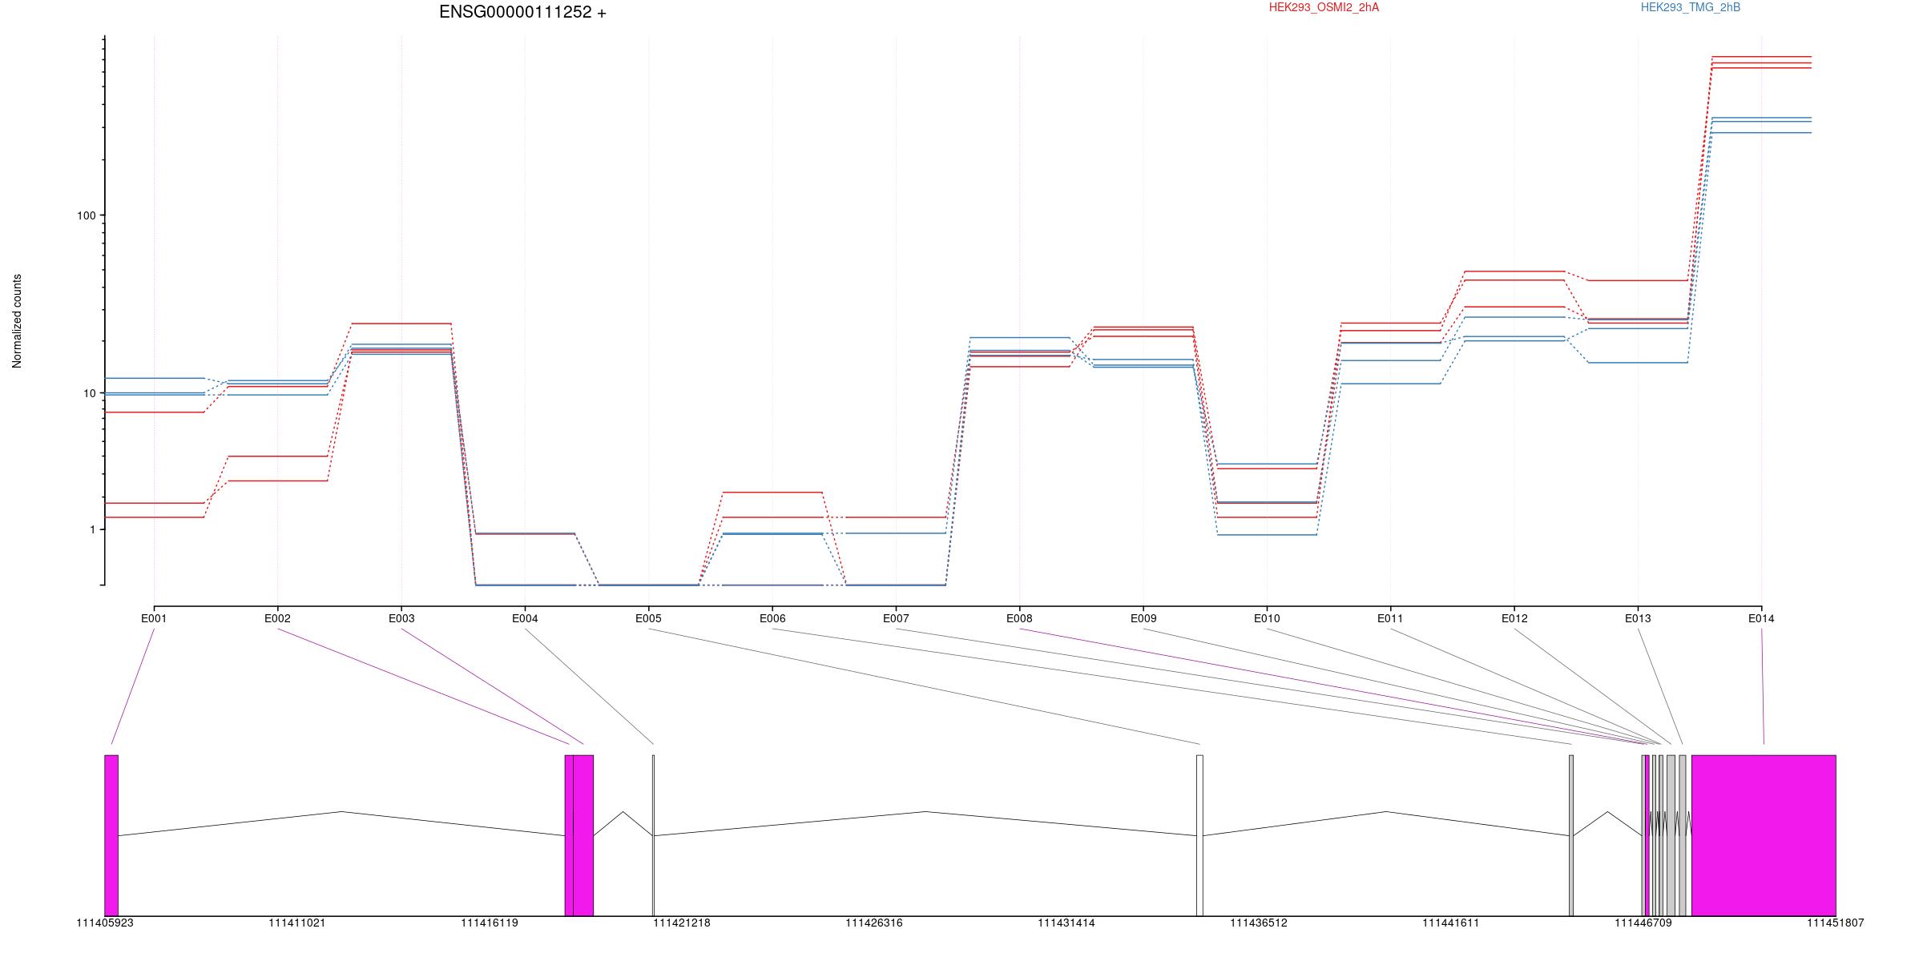Click the E009 exon label
This screenshot has height=961, width=1923.
(x=1143, y=618)
